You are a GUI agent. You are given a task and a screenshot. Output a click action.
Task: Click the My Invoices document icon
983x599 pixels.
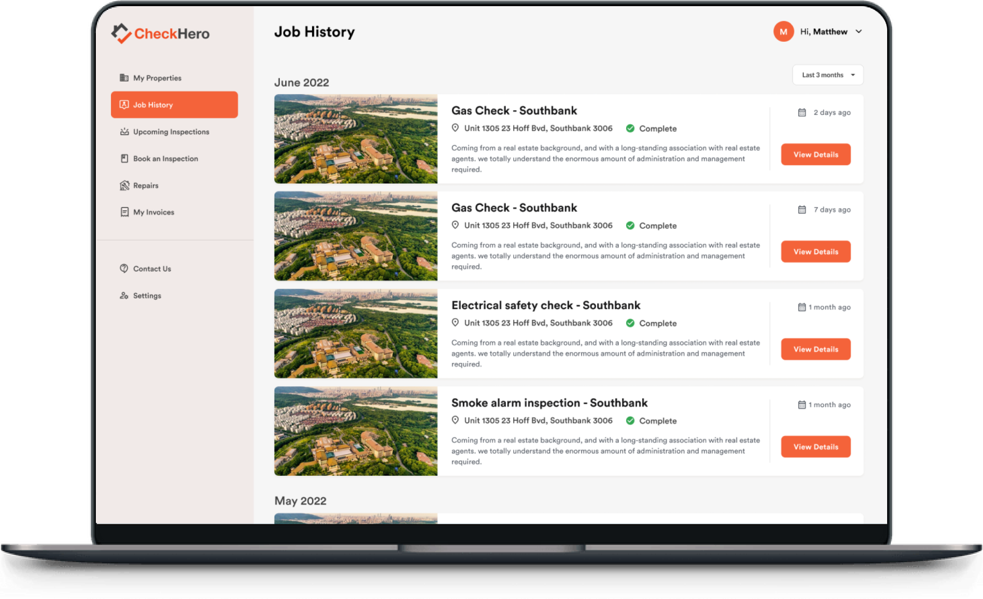[124, 212]
